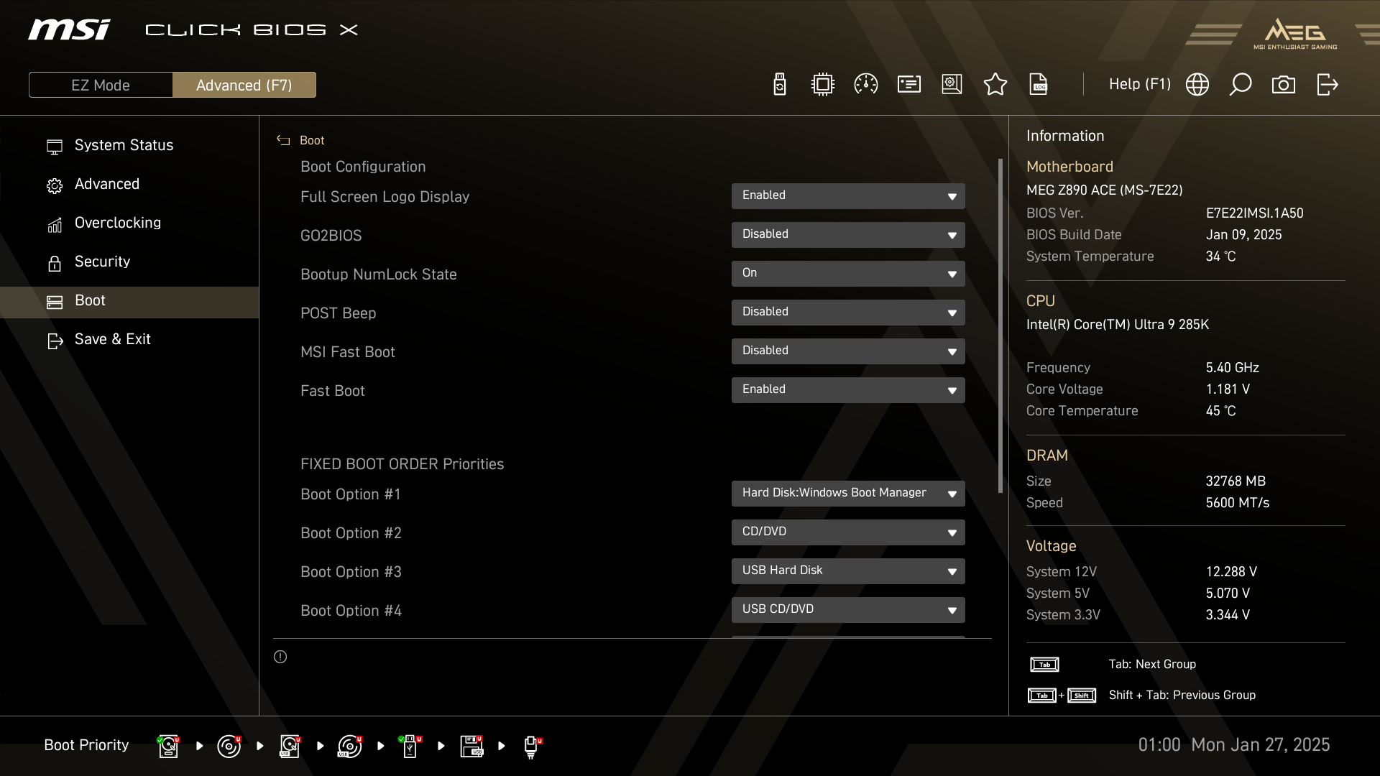This screenshot has width=1380, height=776.
Task: Select the network boot device in Boot Priority
Action: pos(532,746)
